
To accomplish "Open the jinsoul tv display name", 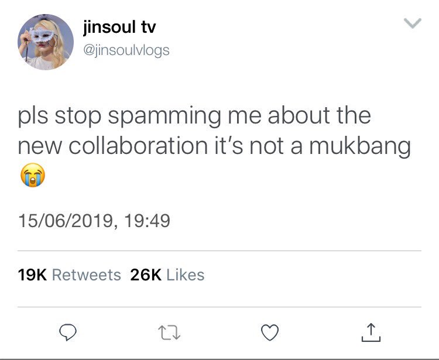I will 119,28.
